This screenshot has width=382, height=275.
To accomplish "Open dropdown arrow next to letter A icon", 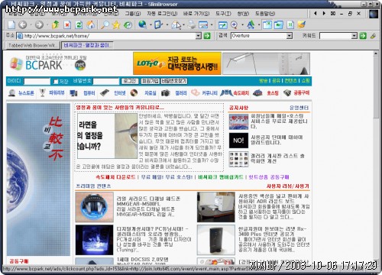I will click(x=259, y=25).
